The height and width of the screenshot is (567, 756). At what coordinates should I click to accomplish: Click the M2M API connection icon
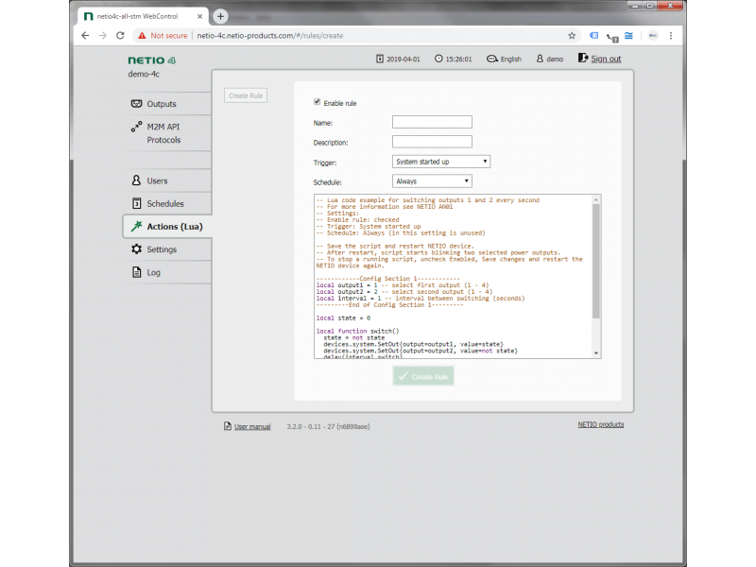pos(136,127)
